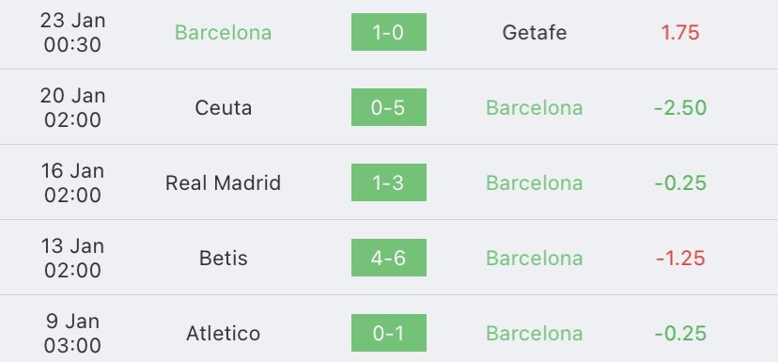The height and width of the screenshot is (362, 778).
Task: Click the 0-1 Atletico score box
Action: [388, 333]
